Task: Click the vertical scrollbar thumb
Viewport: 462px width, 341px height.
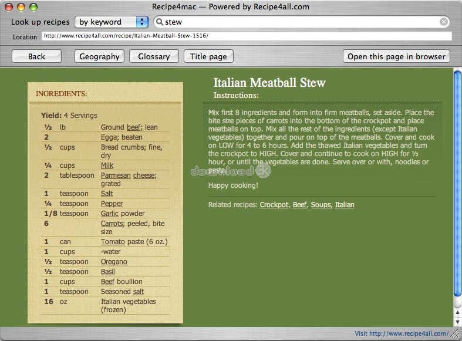Action: (457, 184)
